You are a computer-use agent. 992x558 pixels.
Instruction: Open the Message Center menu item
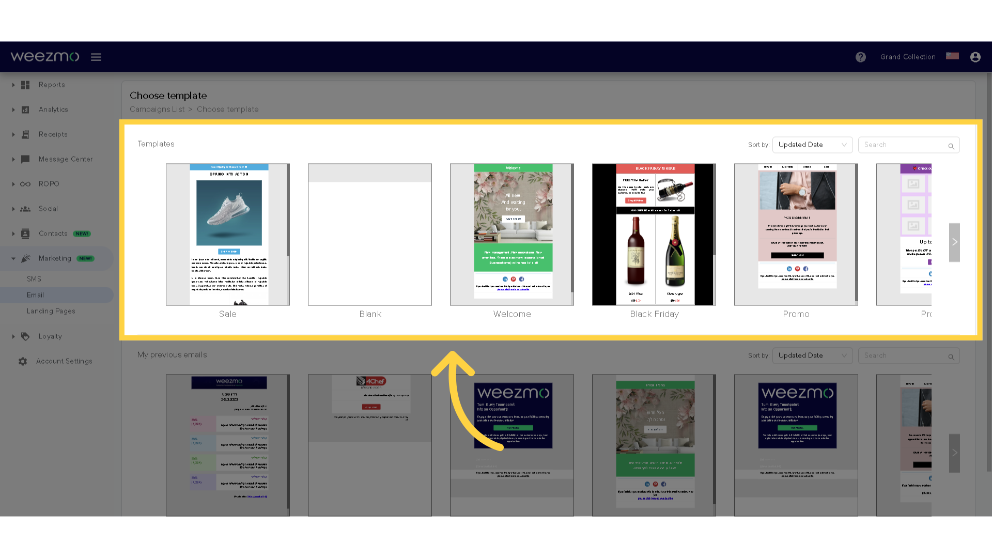pos(66,159)
